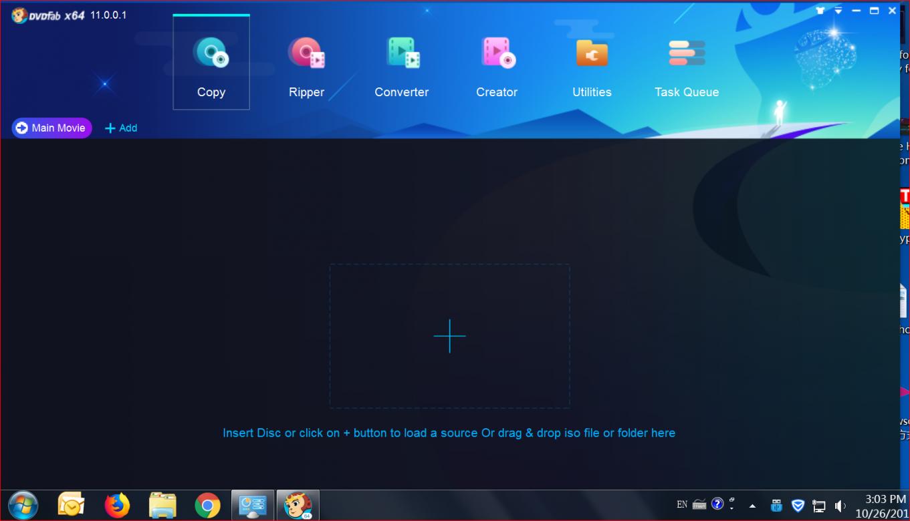Click the DVDFab monkey icon in taskbar

(298, 506)
